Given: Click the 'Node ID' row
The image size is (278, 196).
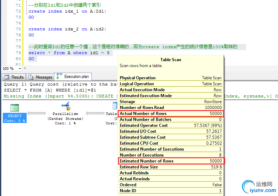Looking at the screenshot, I should (171, 191).
